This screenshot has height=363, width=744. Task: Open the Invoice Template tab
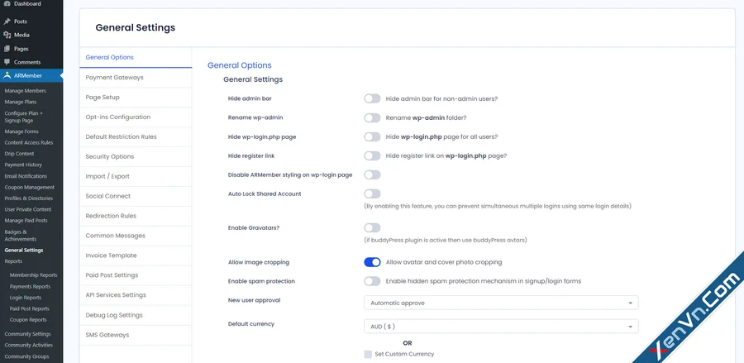point(136,256)
